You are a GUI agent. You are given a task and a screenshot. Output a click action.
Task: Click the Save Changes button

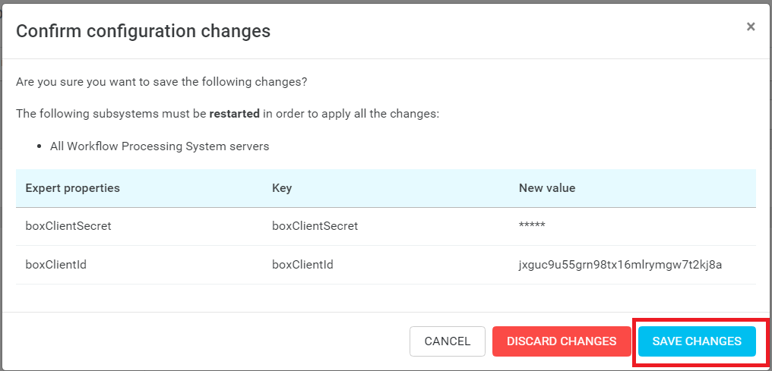[x=697, y=341]
